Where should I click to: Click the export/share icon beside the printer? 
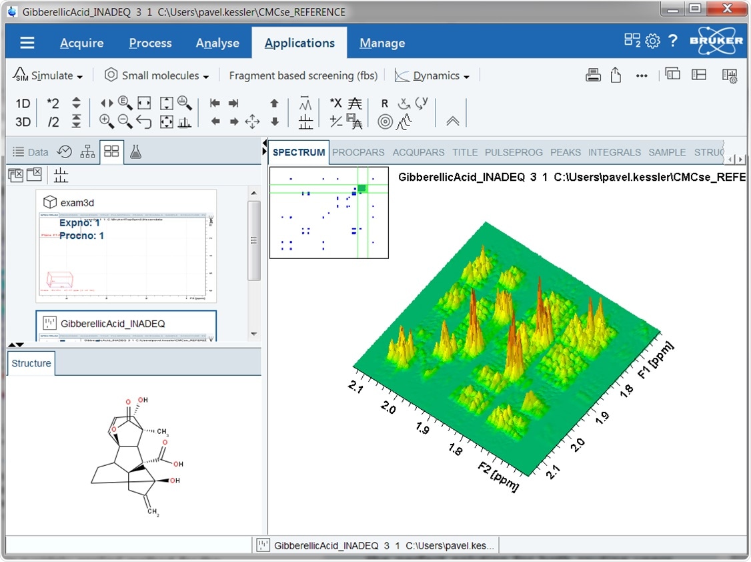616,75
